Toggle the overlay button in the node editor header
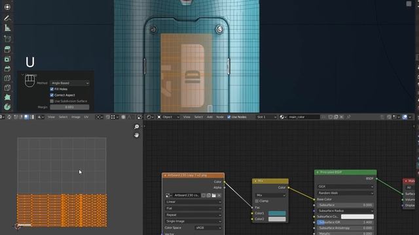 coord(405,117)
